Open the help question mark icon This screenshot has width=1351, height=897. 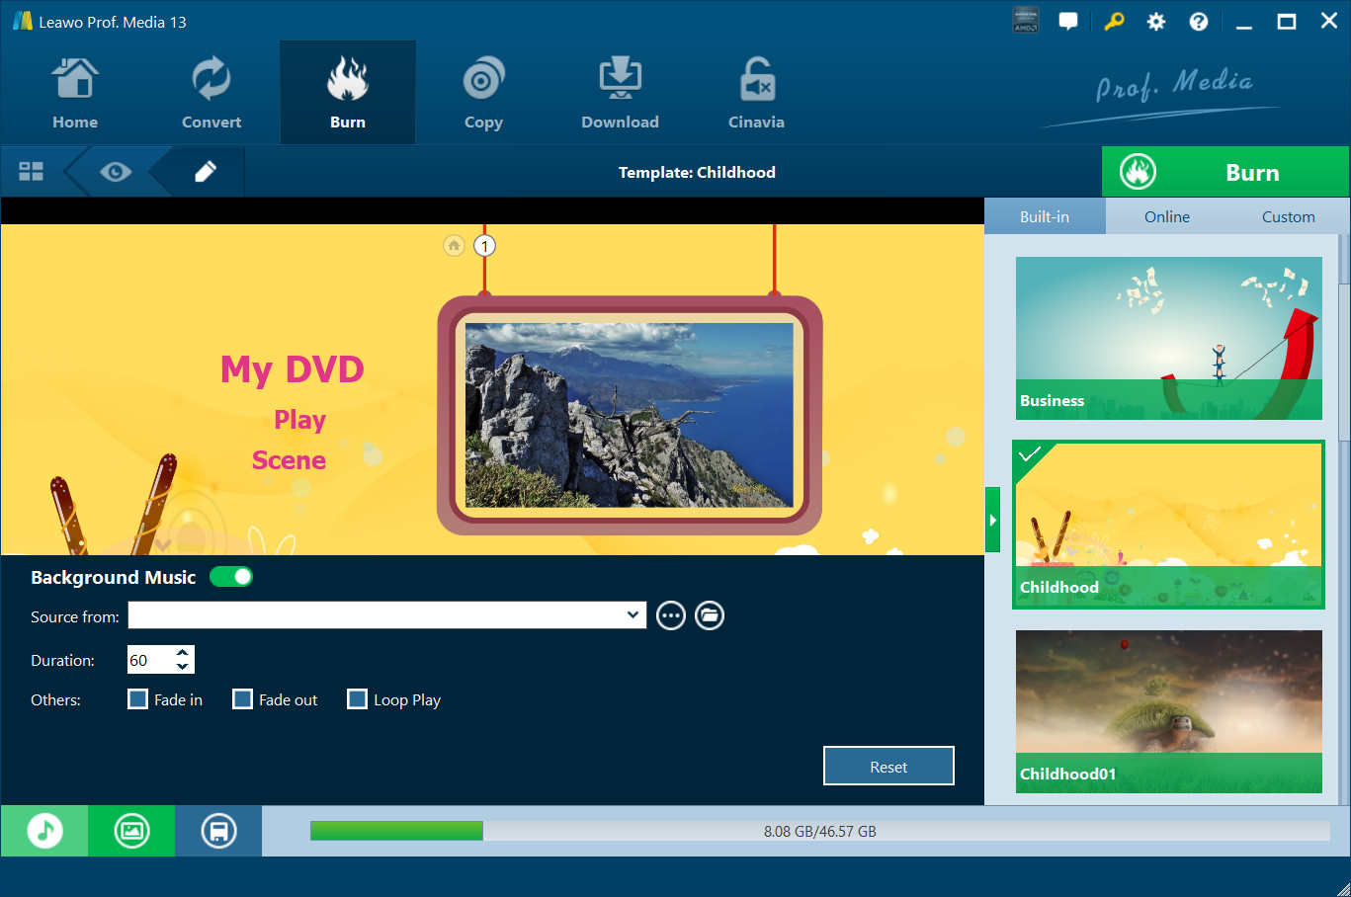[1199, 22]
